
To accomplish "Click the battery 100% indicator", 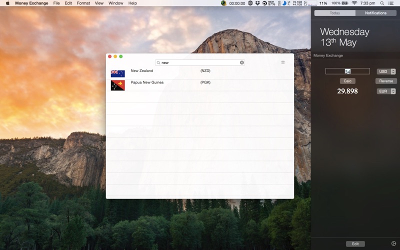I will point(339,3).
